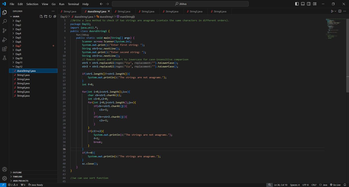
Task: Open the Run and Debug view
Action: pos(5,39)
